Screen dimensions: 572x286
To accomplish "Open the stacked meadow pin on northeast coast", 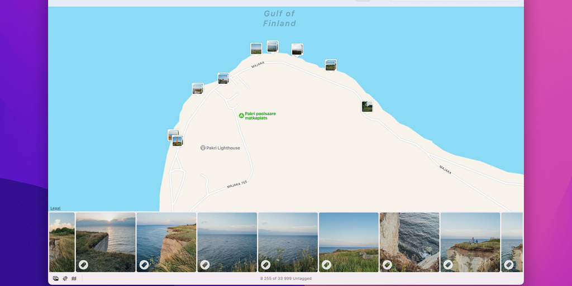I will pyautogui.click(x=331, y=65).
